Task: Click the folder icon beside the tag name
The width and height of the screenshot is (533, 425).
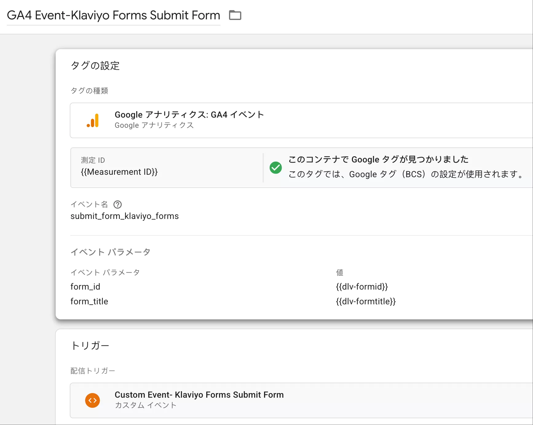Action: click(x=235, y=15)
